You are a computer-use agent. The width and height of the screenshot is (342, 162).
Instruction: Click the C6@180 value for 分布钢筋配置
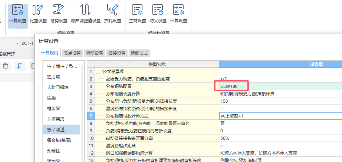[280, 86]
